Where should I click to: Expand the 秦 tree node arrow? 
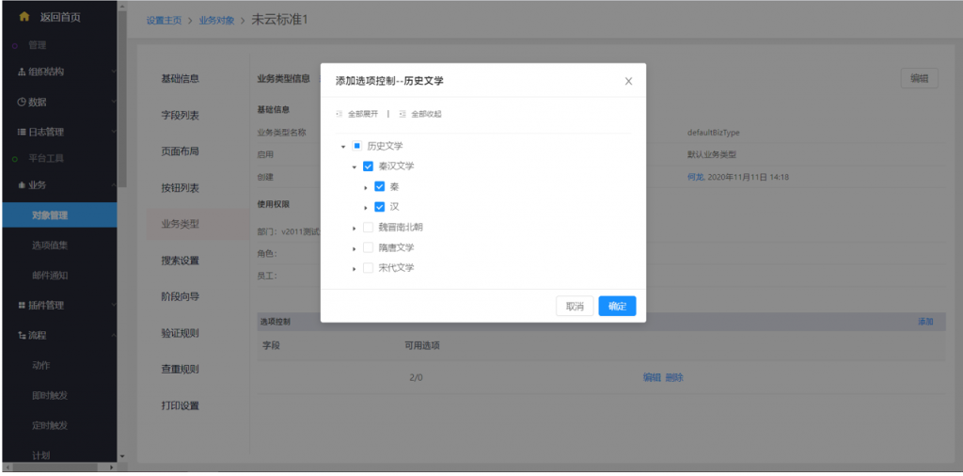[x=366, y=187]
